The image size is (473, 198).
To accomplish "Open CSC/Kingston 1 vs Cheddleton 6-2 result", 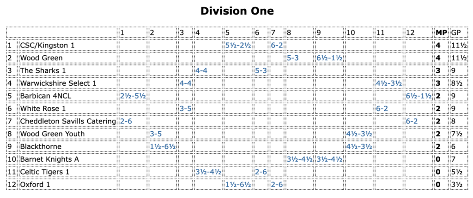I will tap(277, 45).
